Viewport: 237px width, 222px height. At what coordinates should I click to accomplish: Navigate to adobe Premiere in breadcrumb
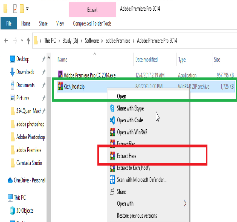tap(118, 41)
